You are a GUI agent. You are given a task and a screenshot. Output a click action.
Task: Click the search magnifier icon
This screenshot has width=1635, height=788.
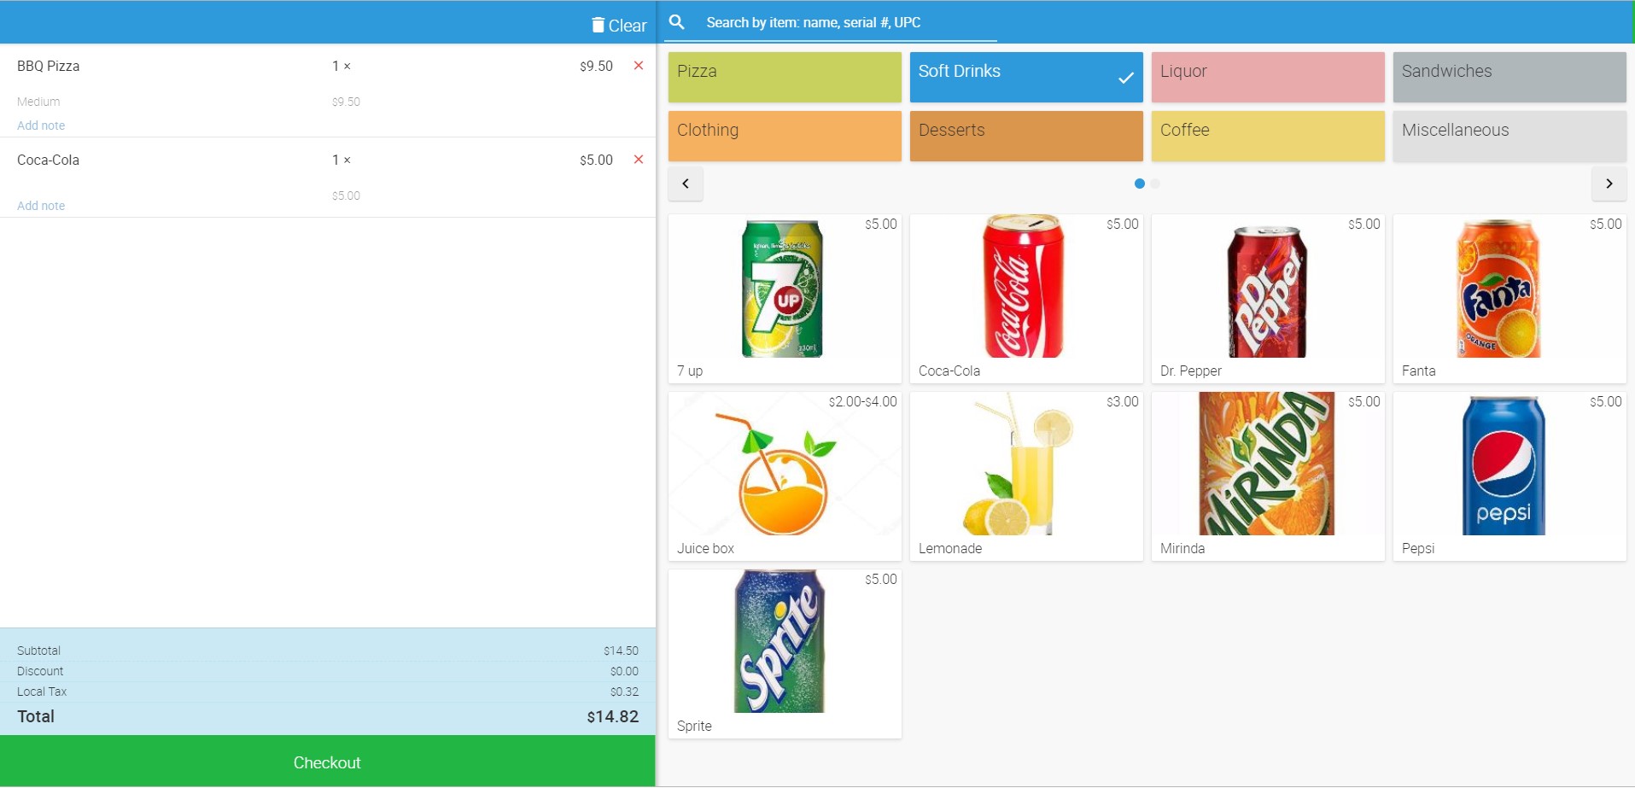click(677, 22)
